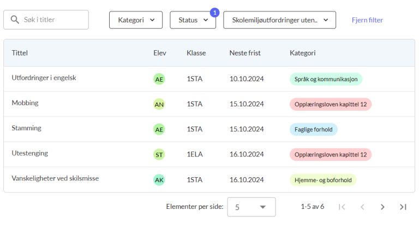The width and height of the screenshot is (419, 229).
Task: Go to the next page
Action: [x=382, y=207]
